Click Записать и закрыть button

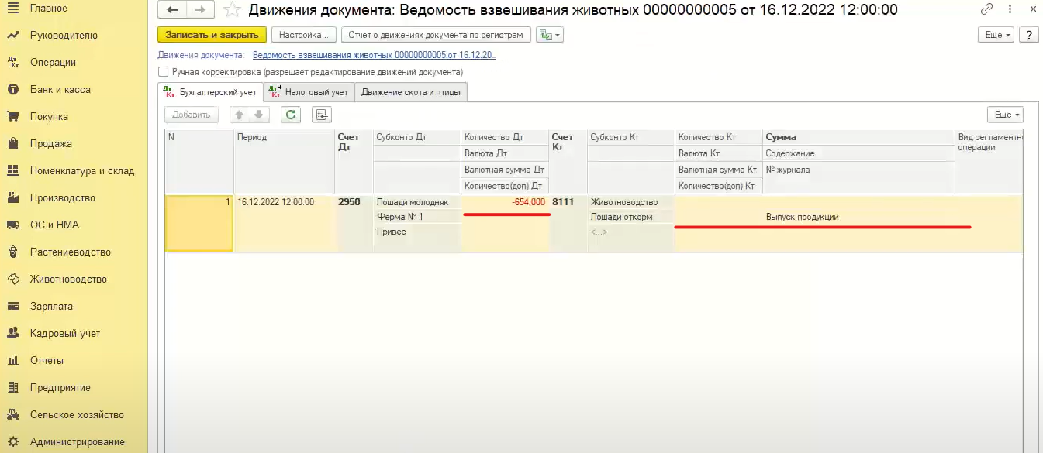click(x=212, y=35)
